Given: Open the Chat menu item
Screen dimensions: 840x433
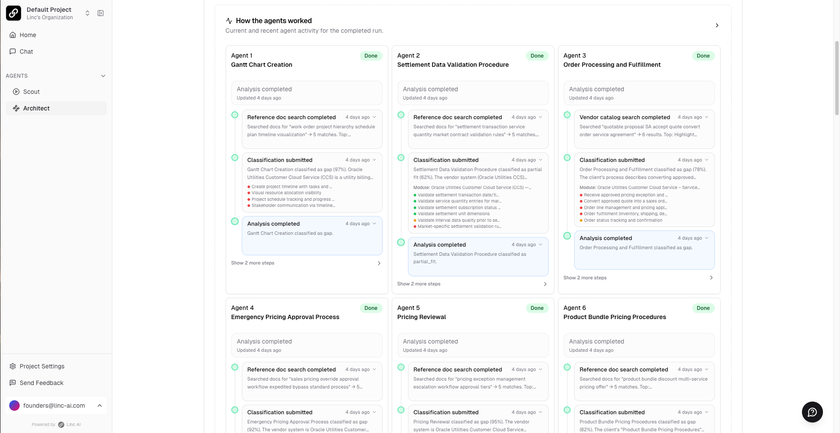Looking at the screenshot, I should [x=26, y=52].
